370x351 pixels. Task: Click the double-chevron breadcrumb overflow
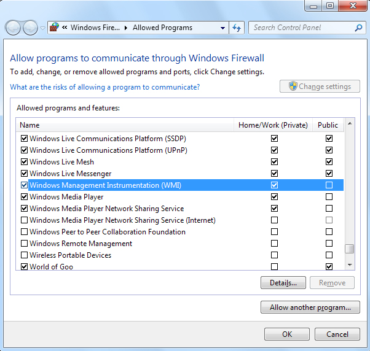[65, 28]
